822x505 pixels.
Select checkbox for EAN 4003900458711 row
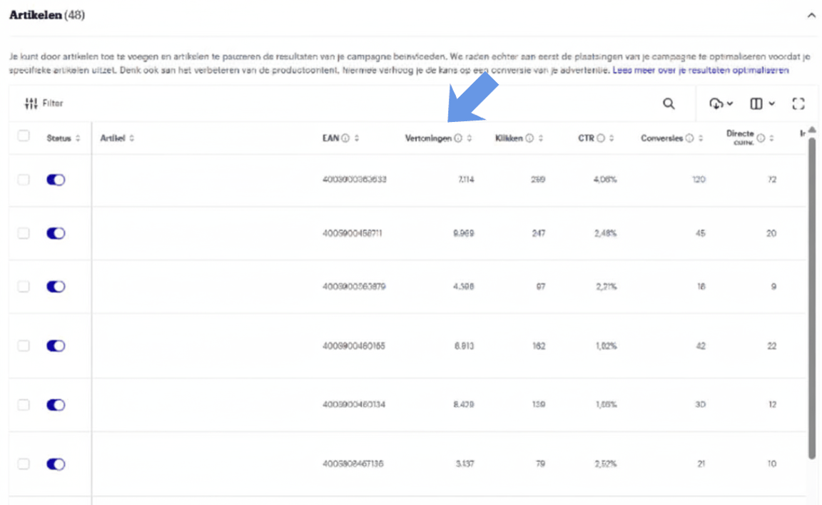coord(24,233)
